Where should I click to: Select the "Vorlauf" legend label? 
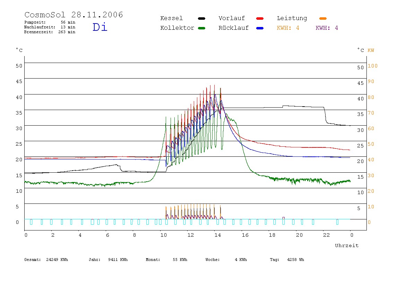[232, 18]
